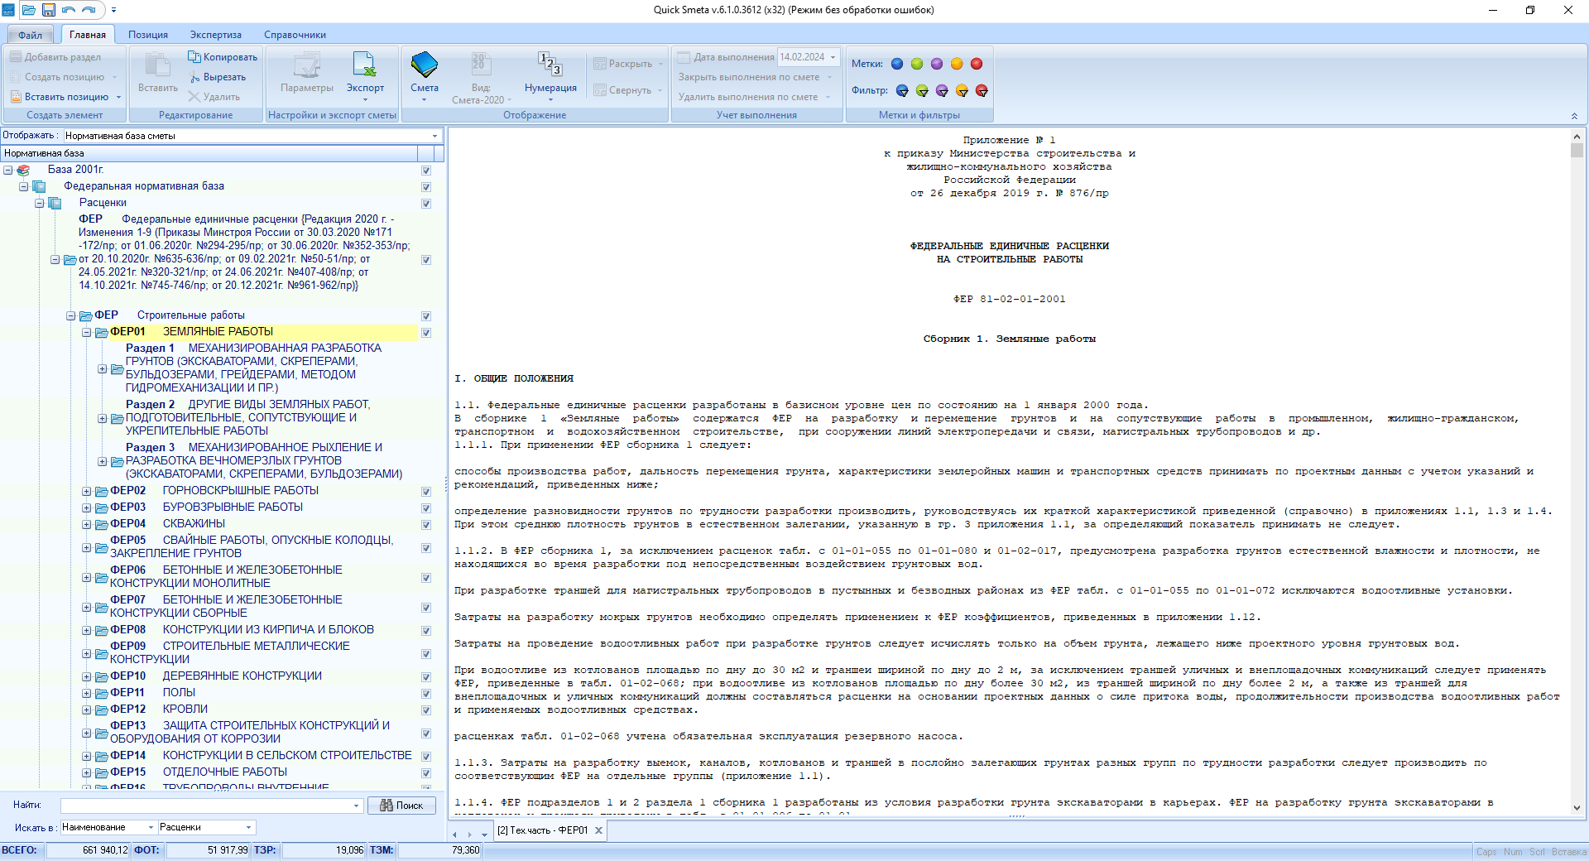This screenshot has height=861, width=1589.
Task: Click the Копировать icon
Action: (x=194, y=57)
